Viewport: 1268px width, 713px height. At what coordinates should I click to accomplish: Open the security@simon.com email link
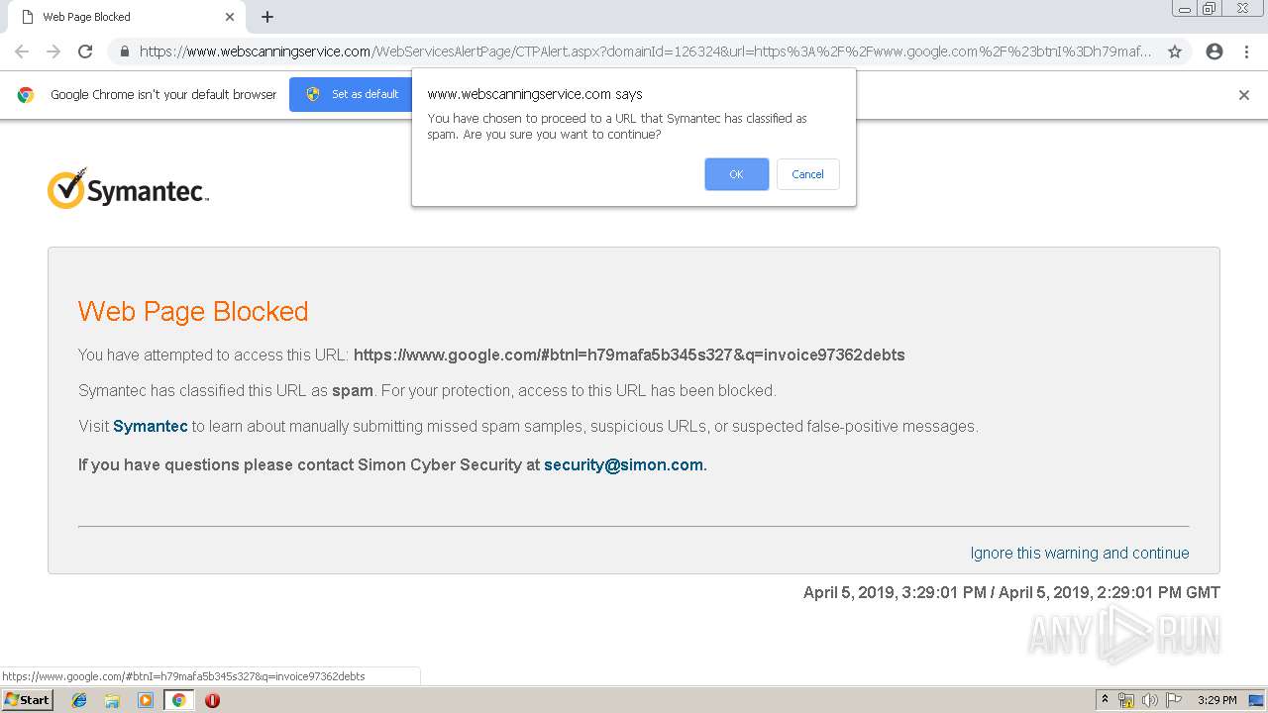tap(623, 464)
